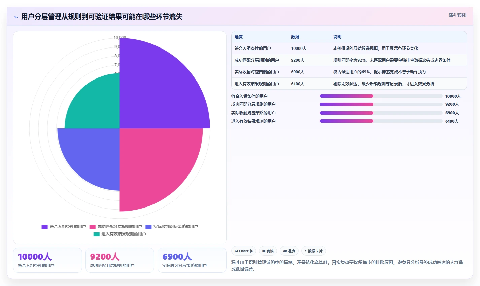This screenshot has width=480, height=286.
Task: Toggle the pink 成功匹配分层规则的用户 legend swatch
Action: [92, 227]
